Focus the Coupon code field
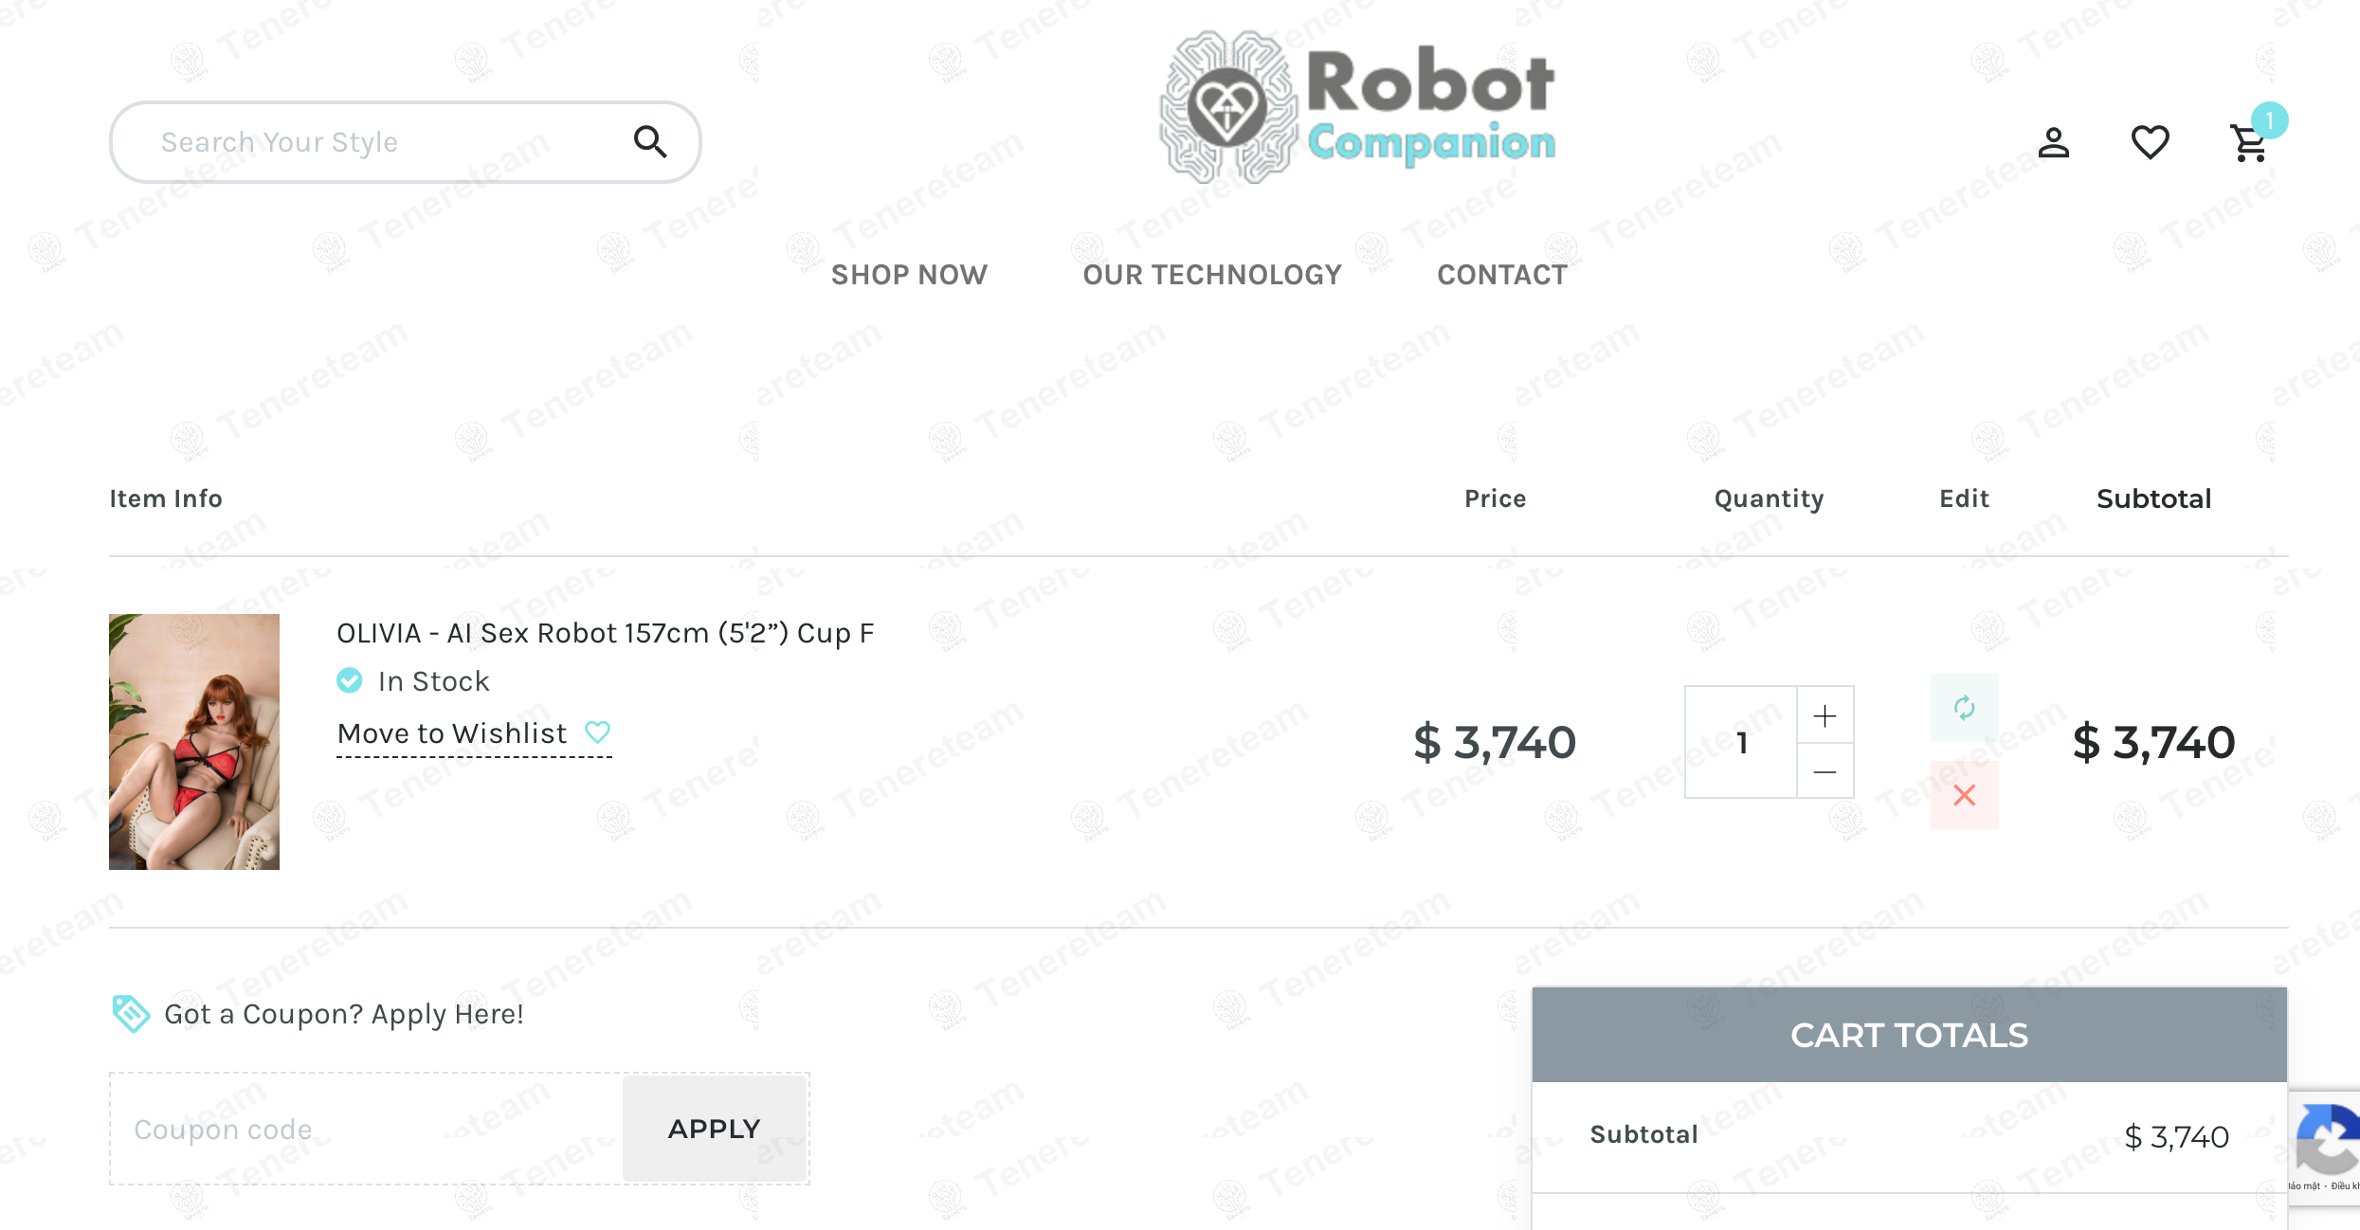 [367, 1129]
